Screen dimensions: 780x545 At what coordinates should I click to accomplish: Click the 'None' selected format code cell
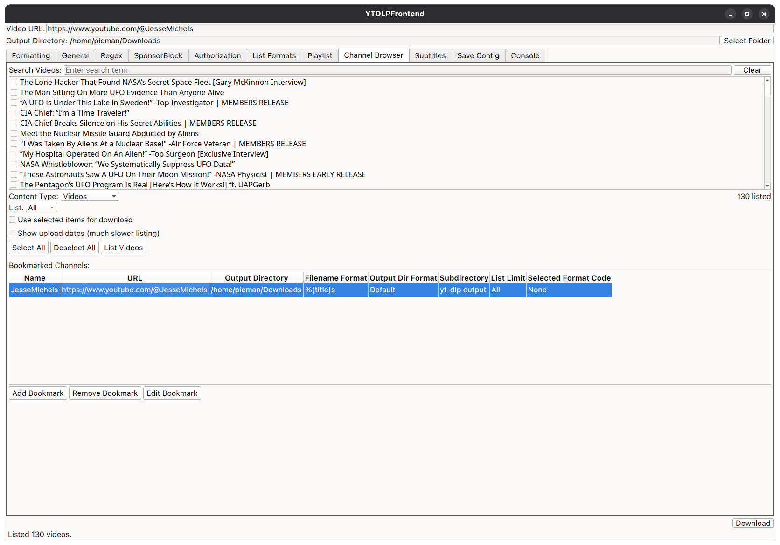click(569, 290)
